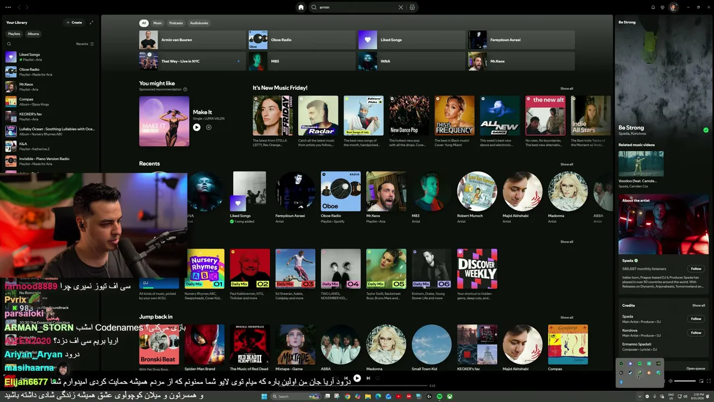Viewport: 714px width, 402px height.
Task: Open the notifications bell in Spotify
Action: pyautogui.click(x=653, y=7)
